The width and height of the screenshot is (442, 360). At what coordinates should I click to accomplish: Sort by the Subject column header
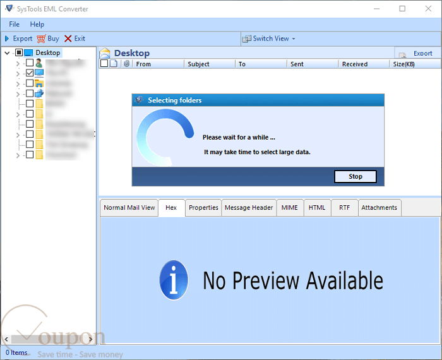pyautogui.click(x=210, y=64)
